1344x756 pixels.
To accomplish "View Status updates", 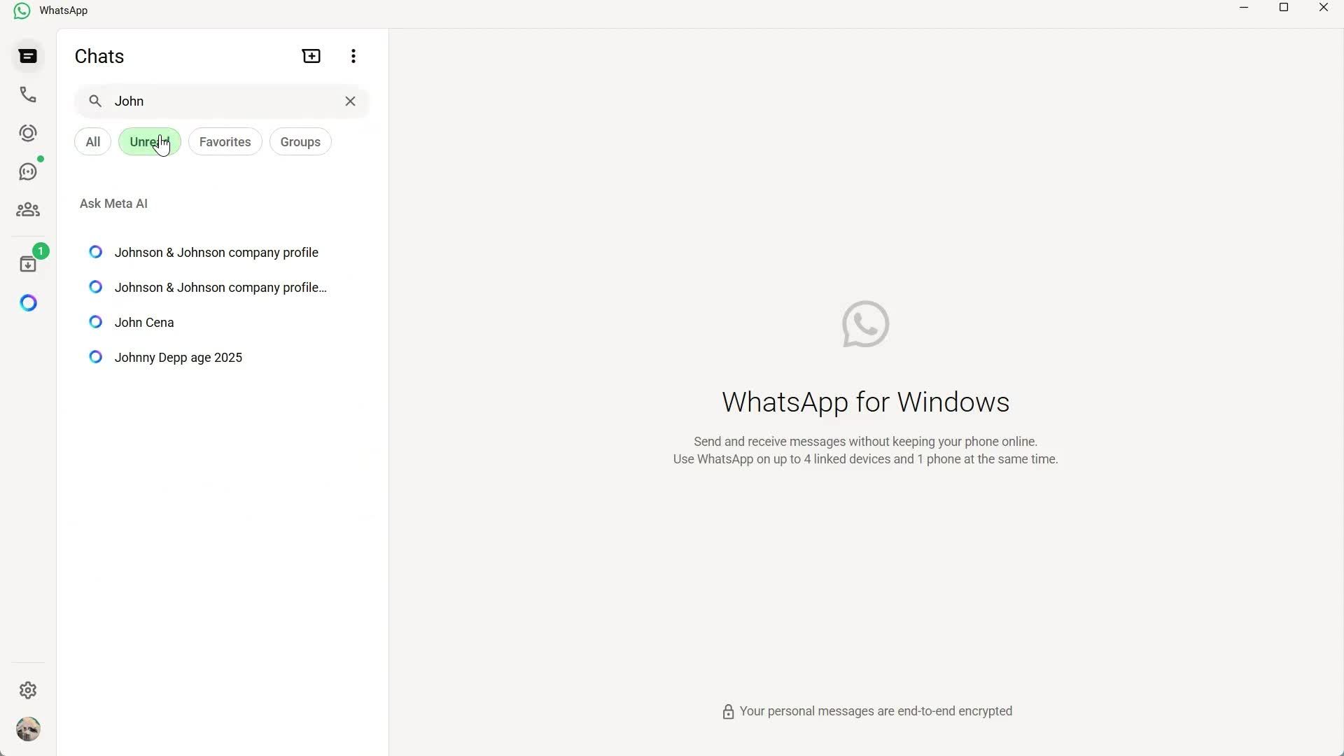I will (28, 133).
